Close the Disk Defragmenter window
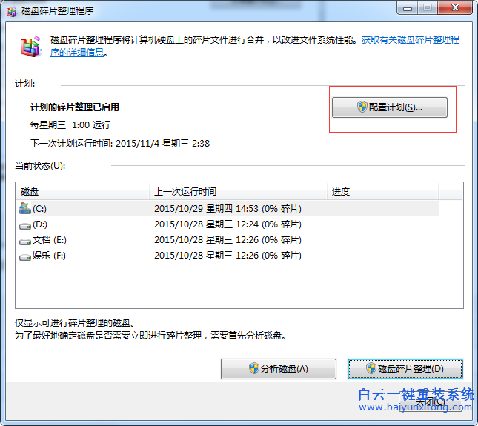This screenshot has width=478, height=426. 455,7
